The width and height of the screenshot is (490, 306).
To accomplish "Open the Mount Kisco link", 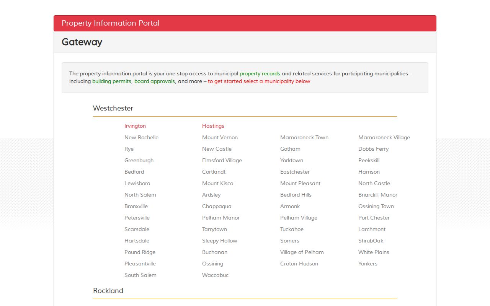I will (217, 183).
